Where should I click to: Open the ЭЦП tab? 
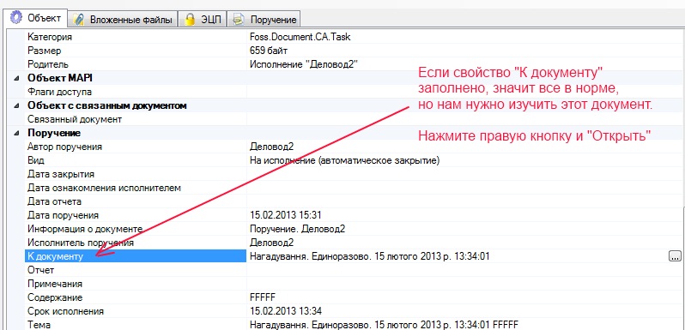[x=203, y=19]
